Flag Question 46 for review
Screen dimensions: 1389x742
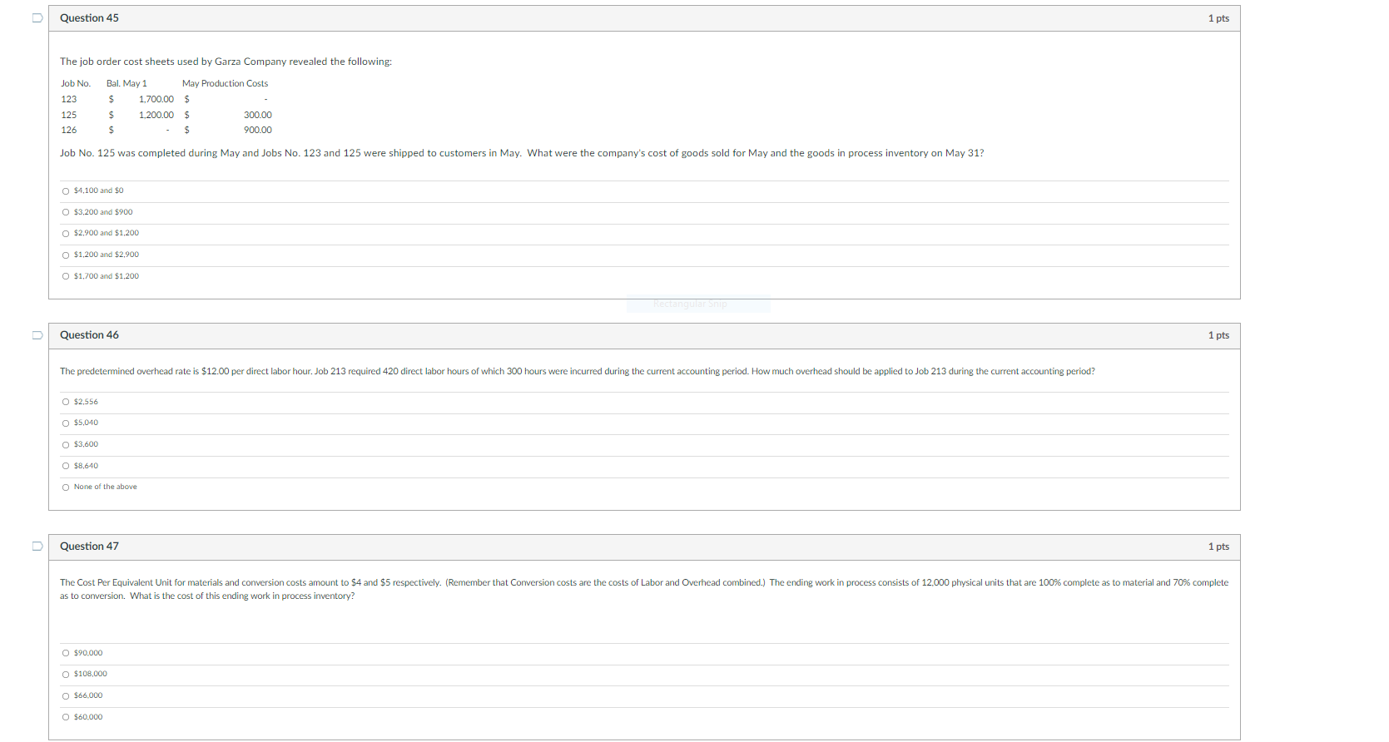click(37, 335)
